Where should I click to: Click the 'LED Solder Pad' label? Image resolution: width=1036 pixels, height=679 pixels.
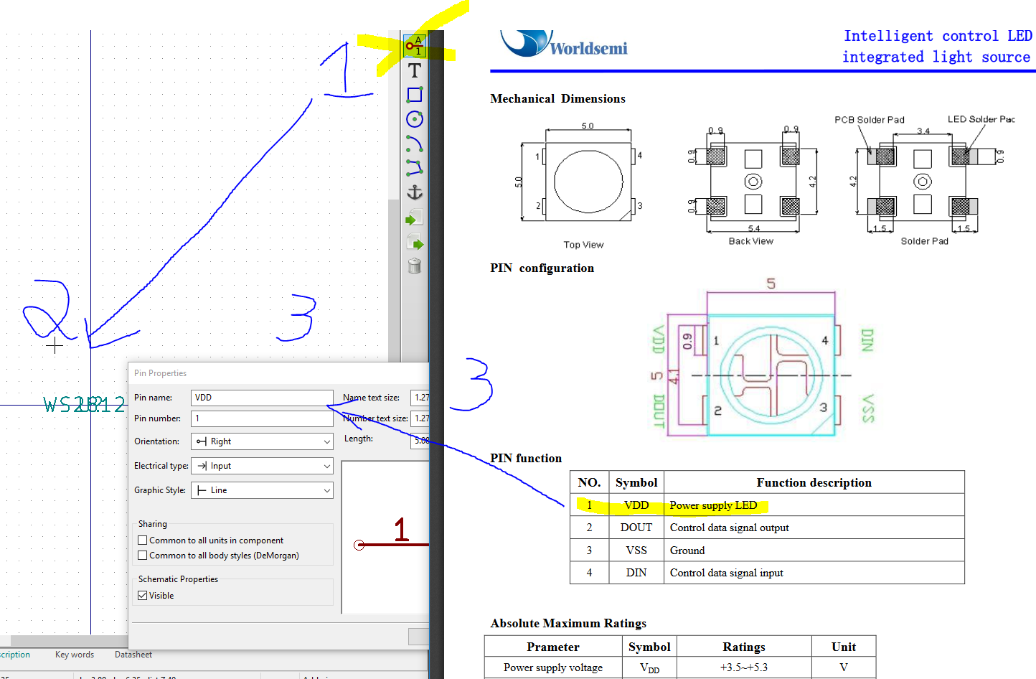pos(981,119)
